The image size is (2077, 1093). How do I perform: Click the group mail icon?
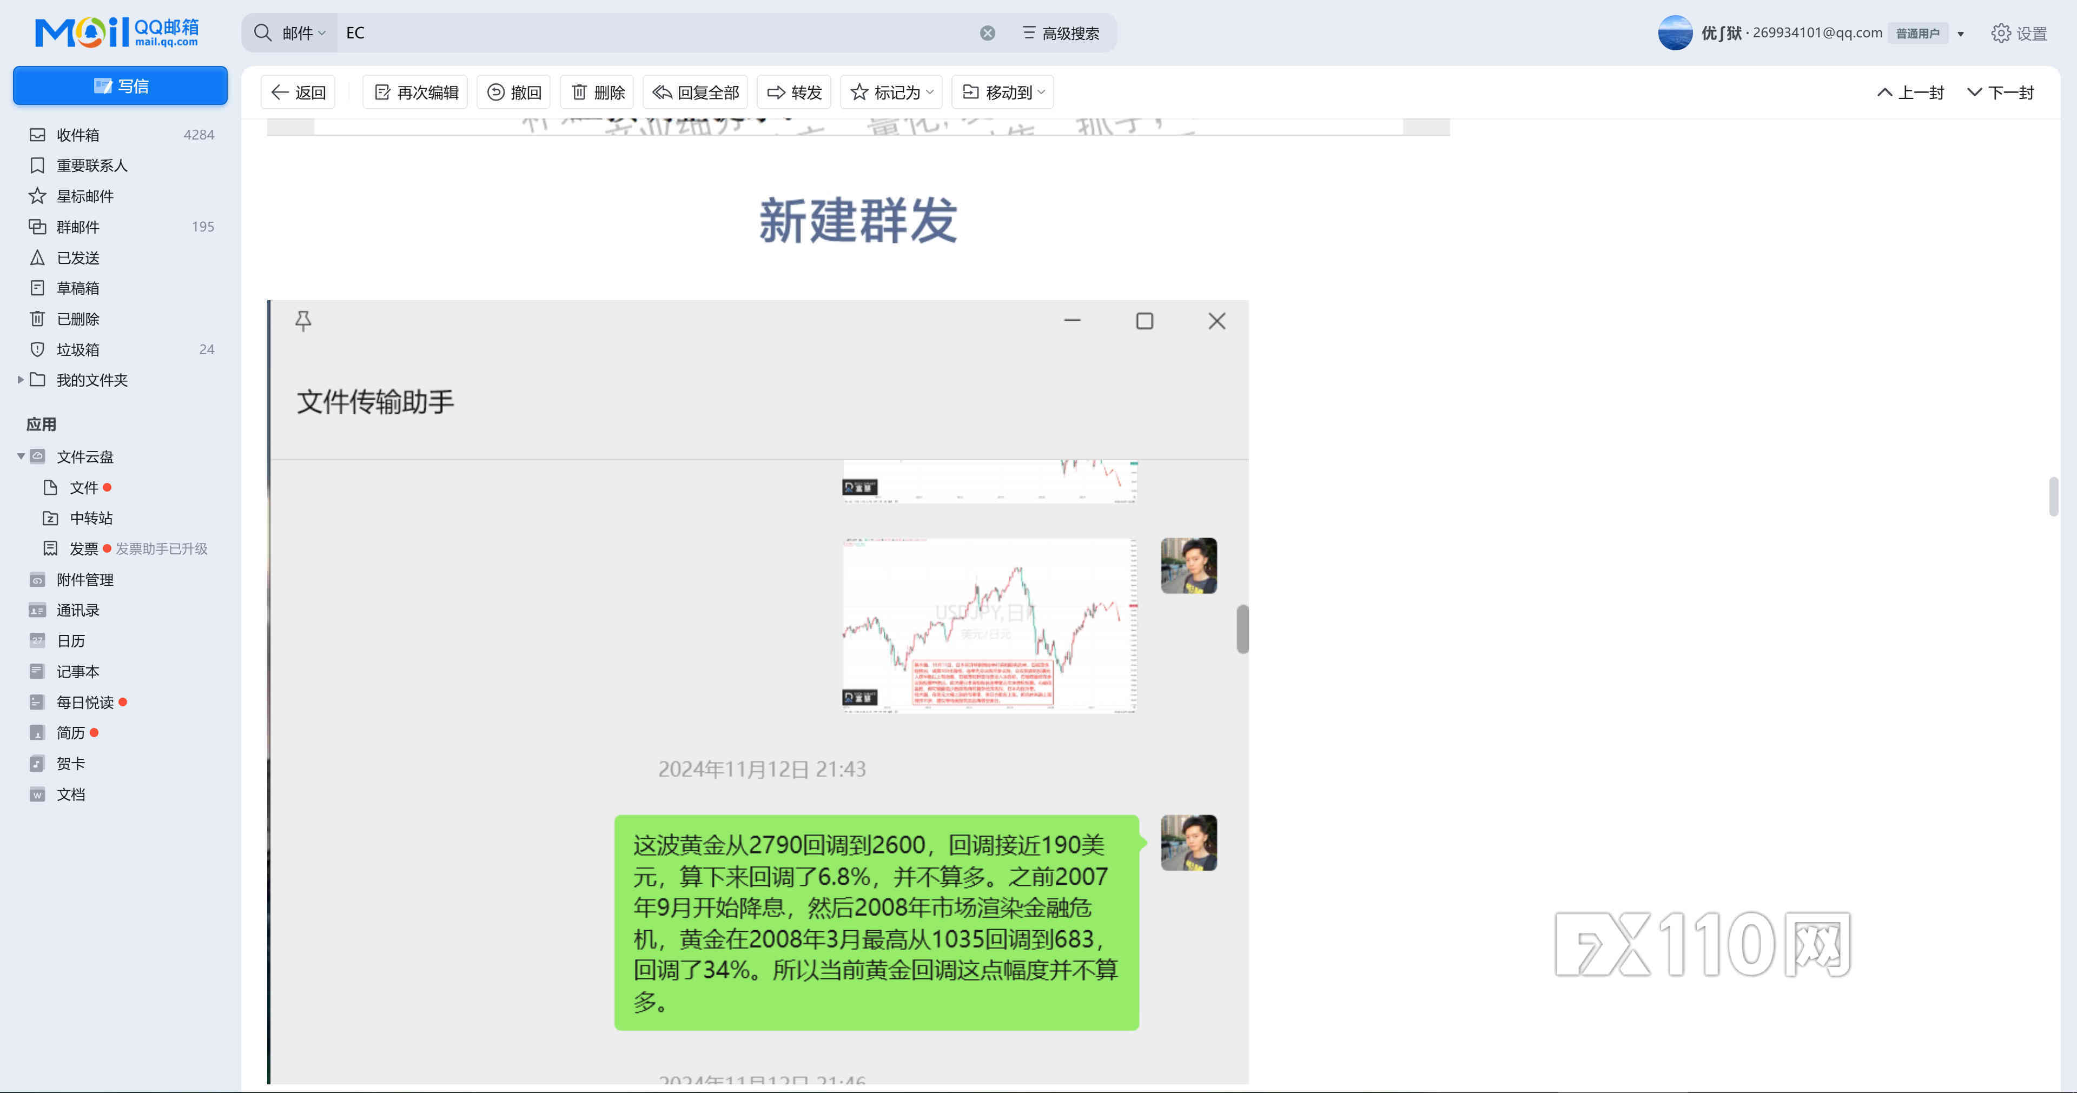(37, 227)
